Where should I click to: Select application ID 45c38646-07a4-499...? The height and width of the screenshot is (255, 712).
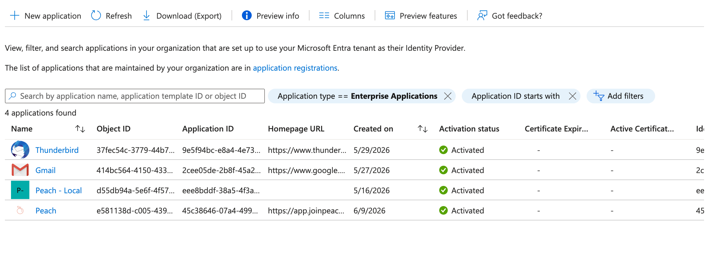click(x=220, y=211)
